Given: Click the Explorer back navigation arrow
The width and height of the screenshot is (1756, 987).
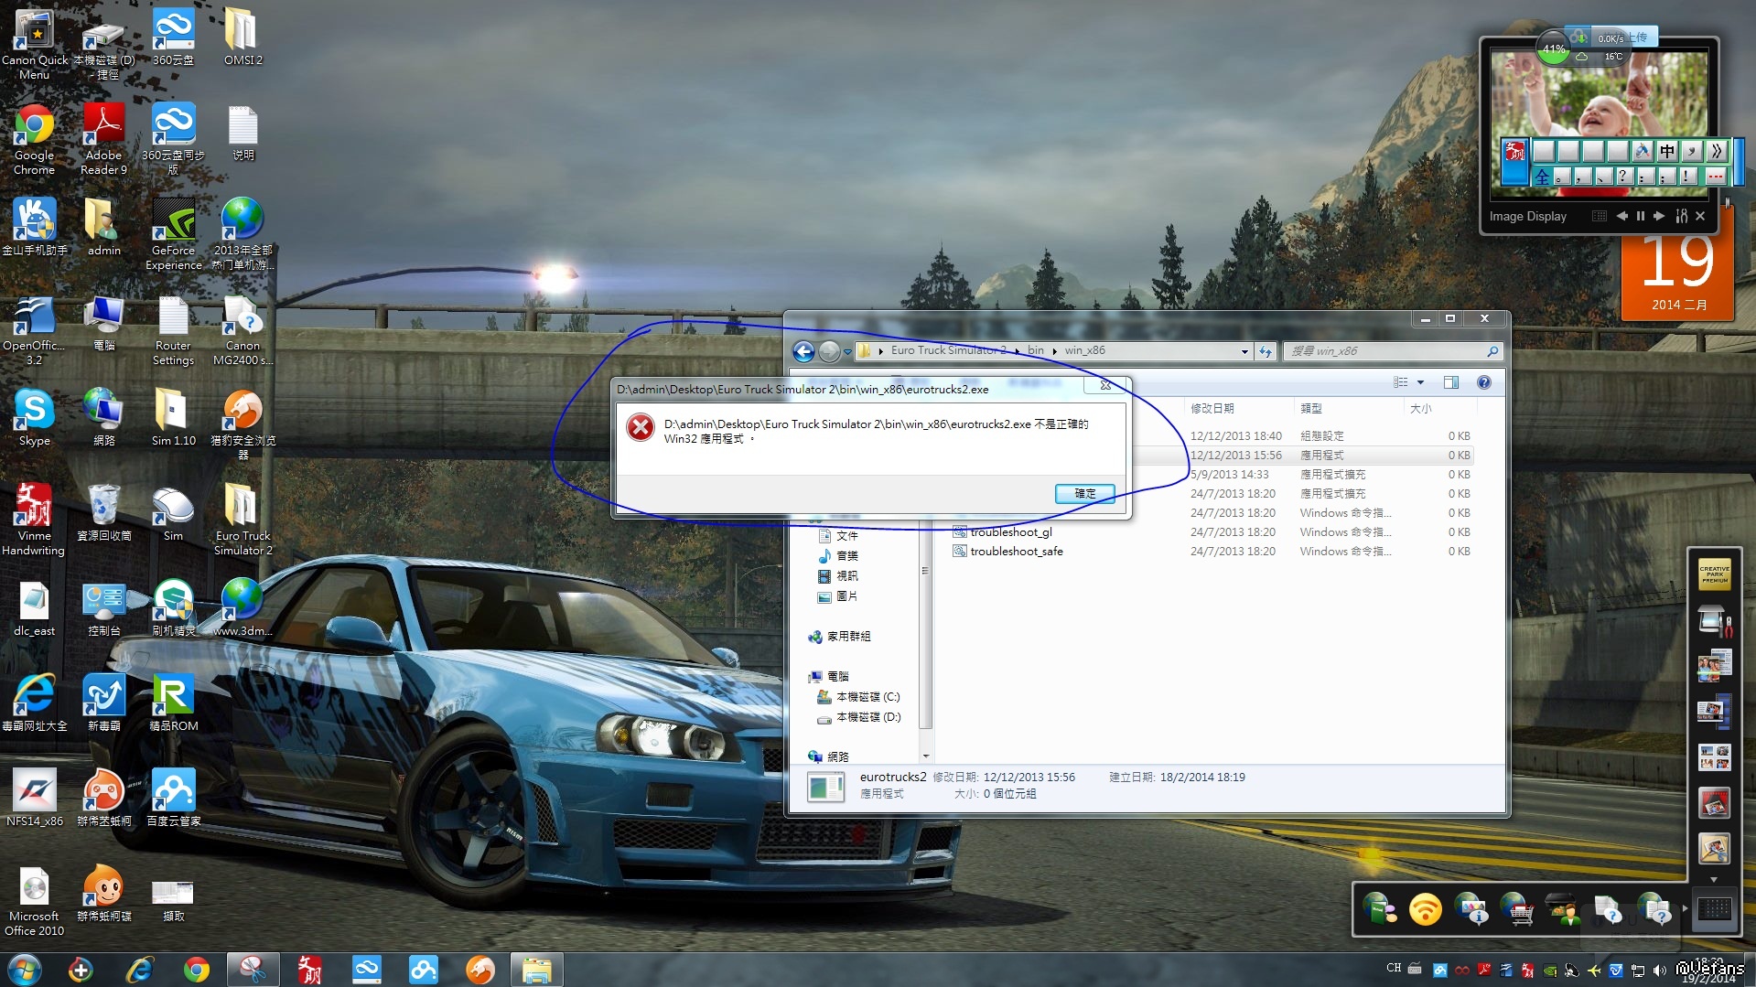Looking at the screenshot, I should (x=803, y=351).
